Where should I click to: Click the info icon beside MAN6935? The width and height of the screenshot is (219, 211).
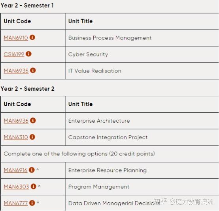click(x=33, y=70)
